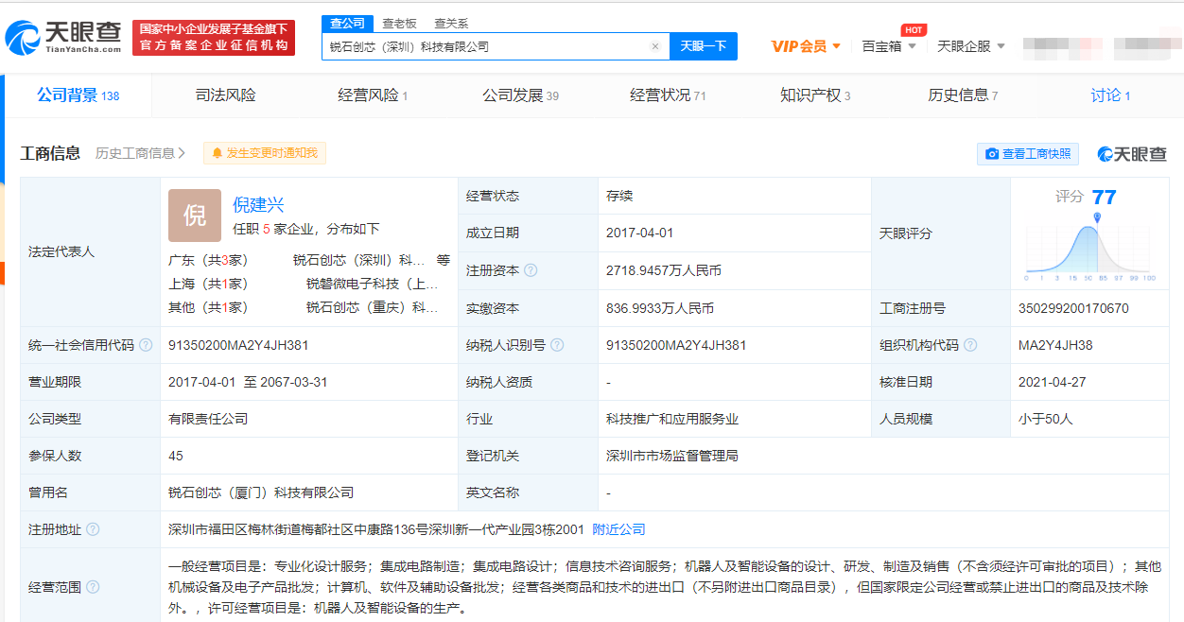
Task: Click the help icon beside 纳税人识别号
Action: [557, 345]
